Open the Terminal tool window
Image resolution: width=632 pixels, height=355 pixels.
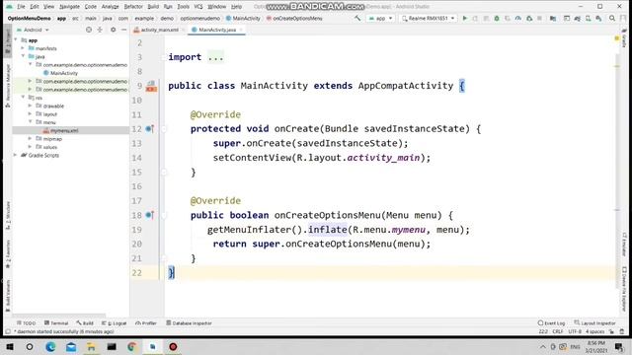pyautogui.click(x=56, y=323)
